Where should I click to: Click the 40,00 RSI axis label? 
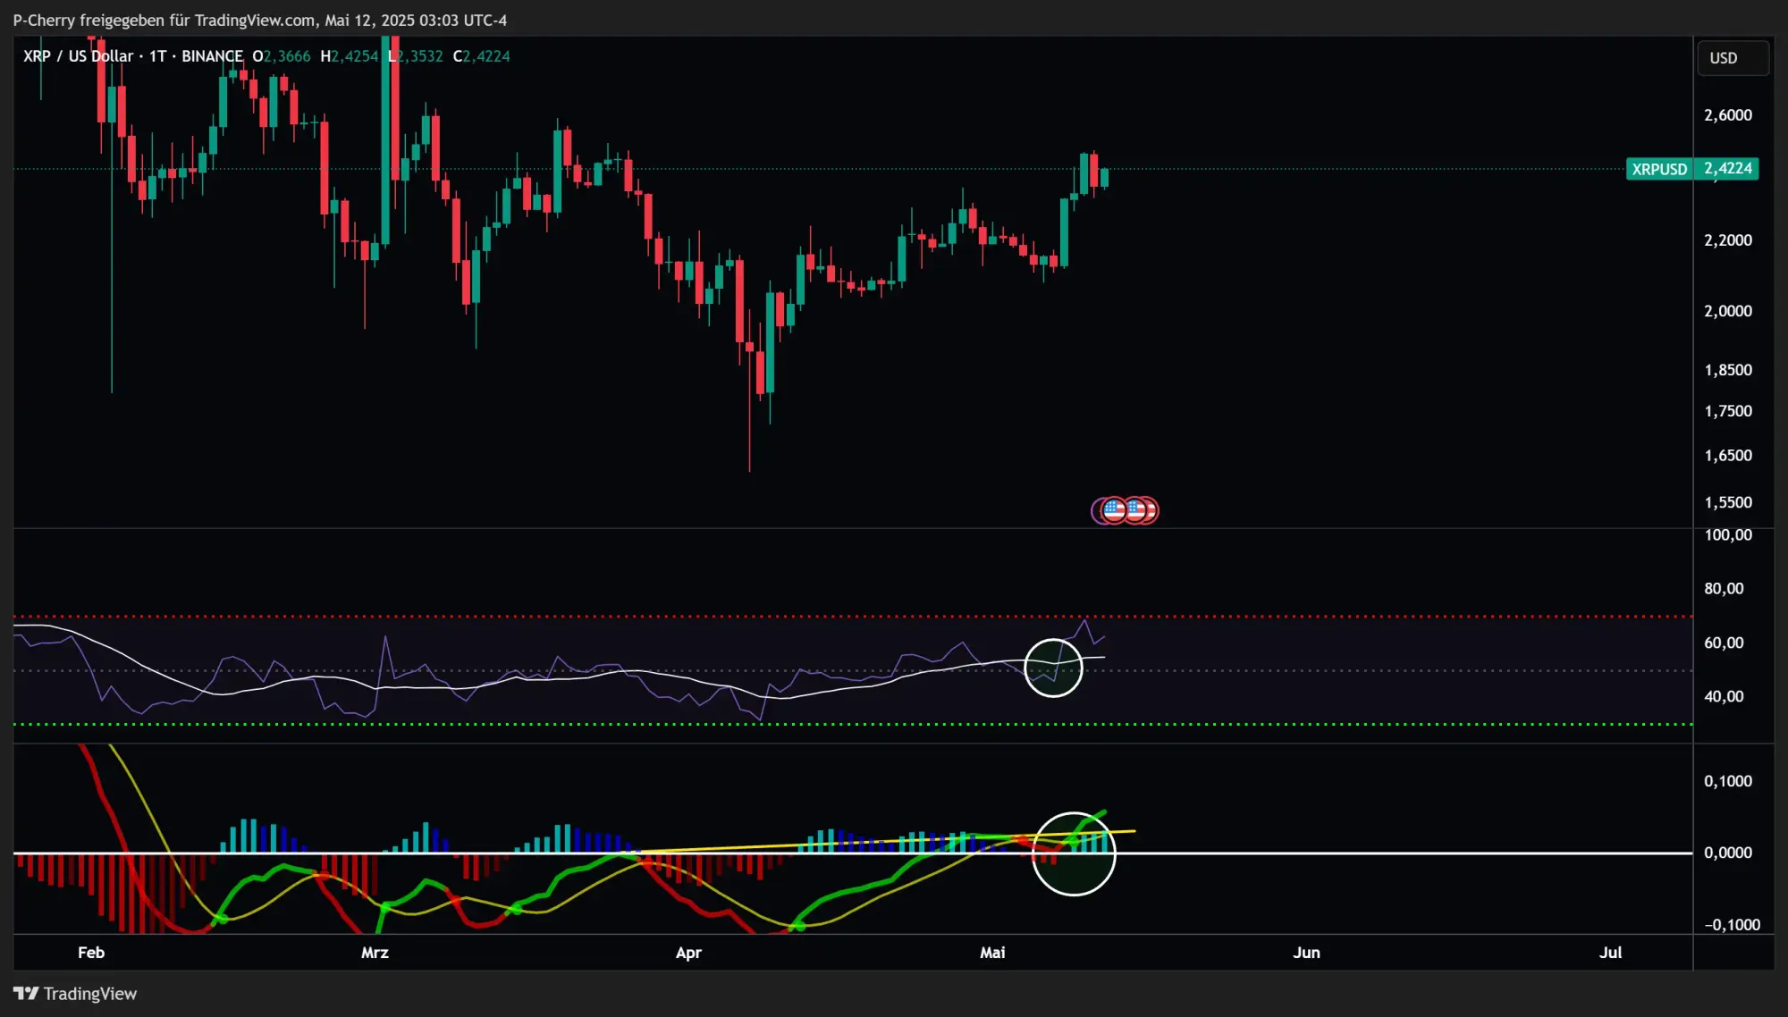(x=1724, y=696)
